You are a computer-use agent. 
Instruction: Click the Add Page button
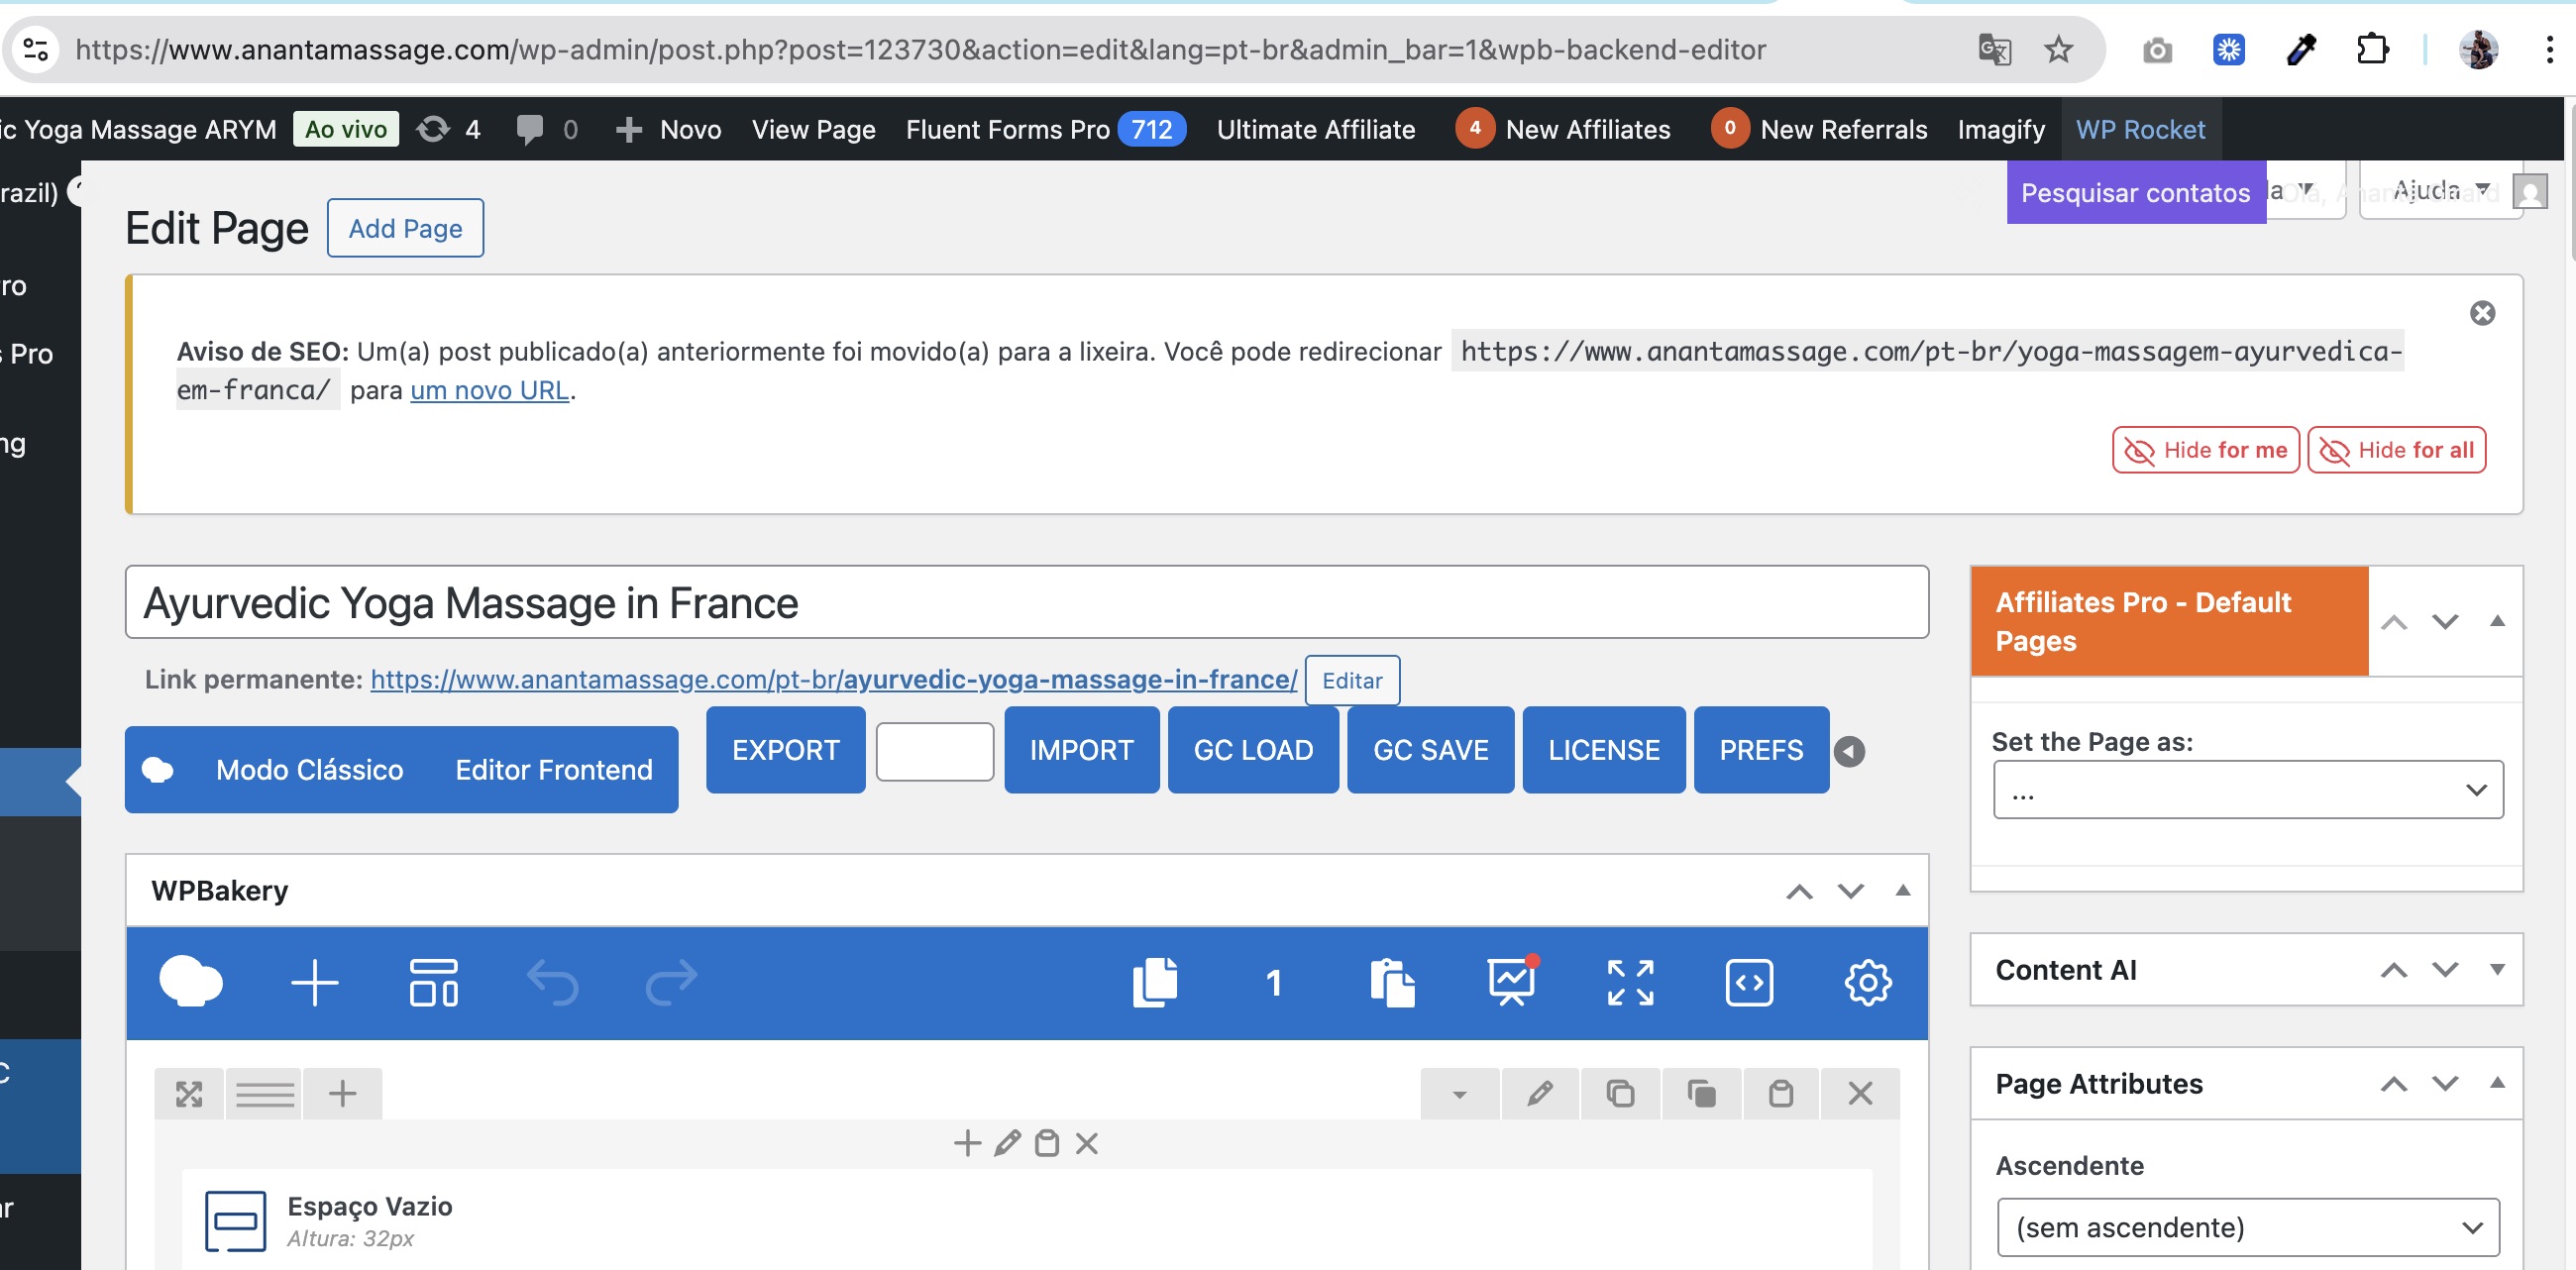tap(405, 228)
